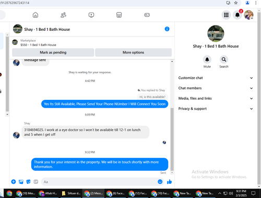Open emoji picker smiley icon
This screenshot has height=198, width=261.
tap(160, 182)
